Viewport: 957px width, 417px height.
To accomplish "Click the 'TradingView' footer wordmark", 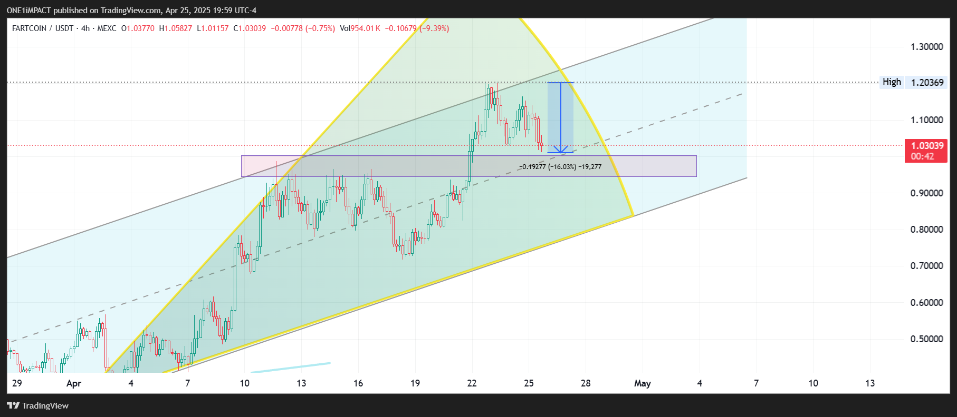I will [45, 405].
